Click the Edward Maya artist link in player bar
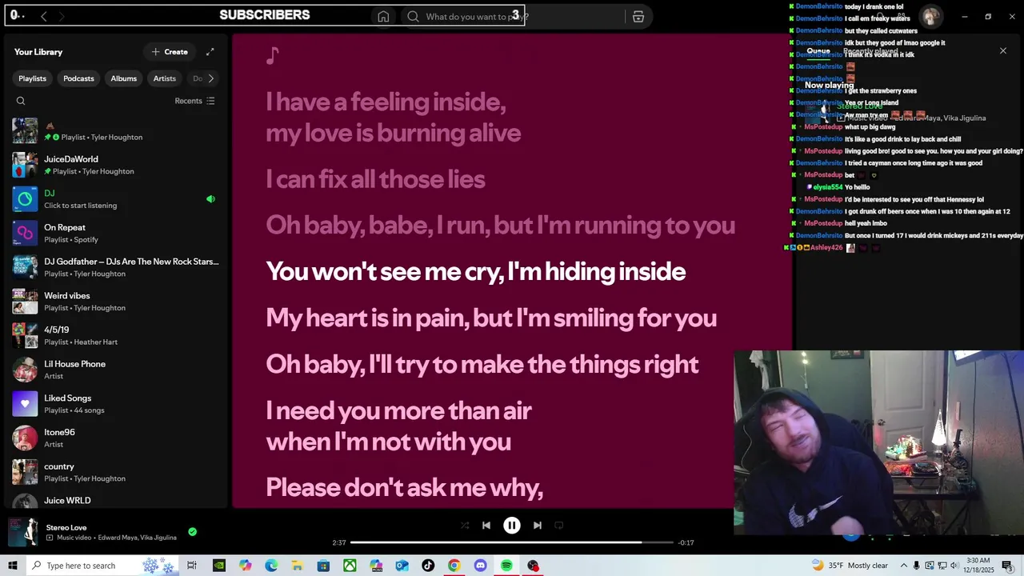1024x576 pixels. pos(117,538)
